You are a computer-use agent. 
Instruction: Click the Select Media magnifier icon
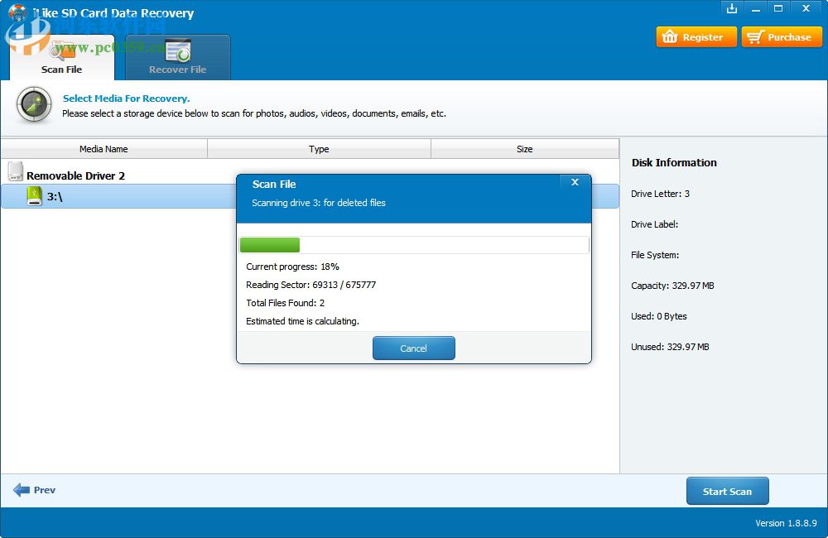point(33,105)
